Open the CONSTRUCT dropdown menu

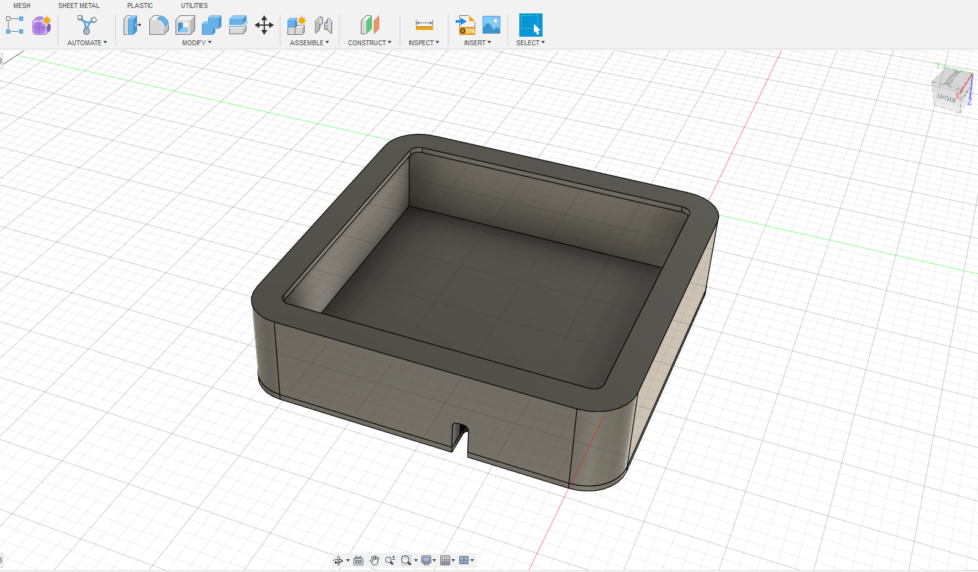click(x=369, y=43)
